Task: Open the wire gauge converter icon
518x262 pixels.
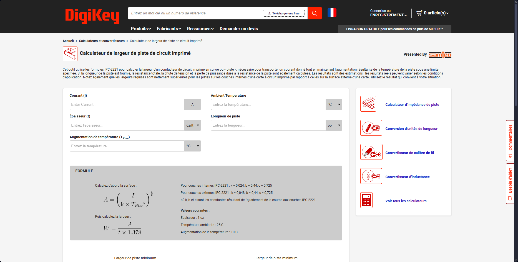Action: coord(371,152)
